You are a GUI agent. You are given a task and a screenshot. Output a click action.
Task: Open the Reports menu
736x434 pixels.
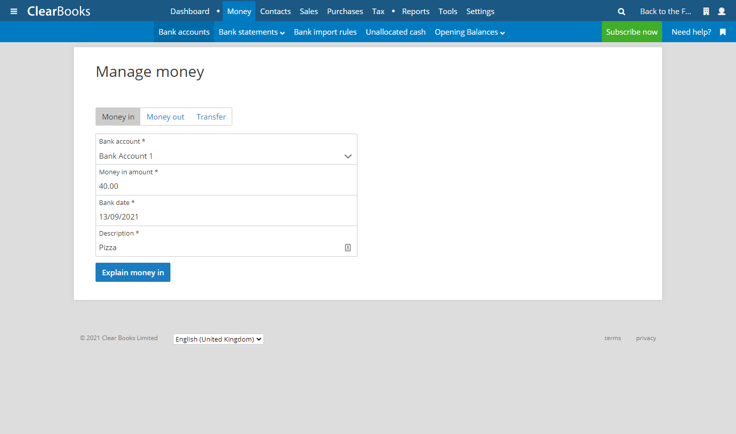(x=415, y=11)
